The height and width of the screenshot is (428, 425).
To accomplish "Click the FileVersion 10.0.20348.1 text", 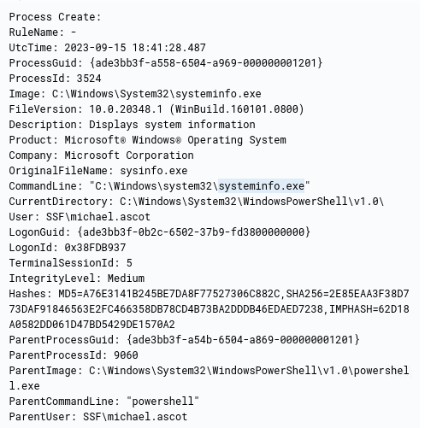I will pyautogui.click(x=126, y=109).
